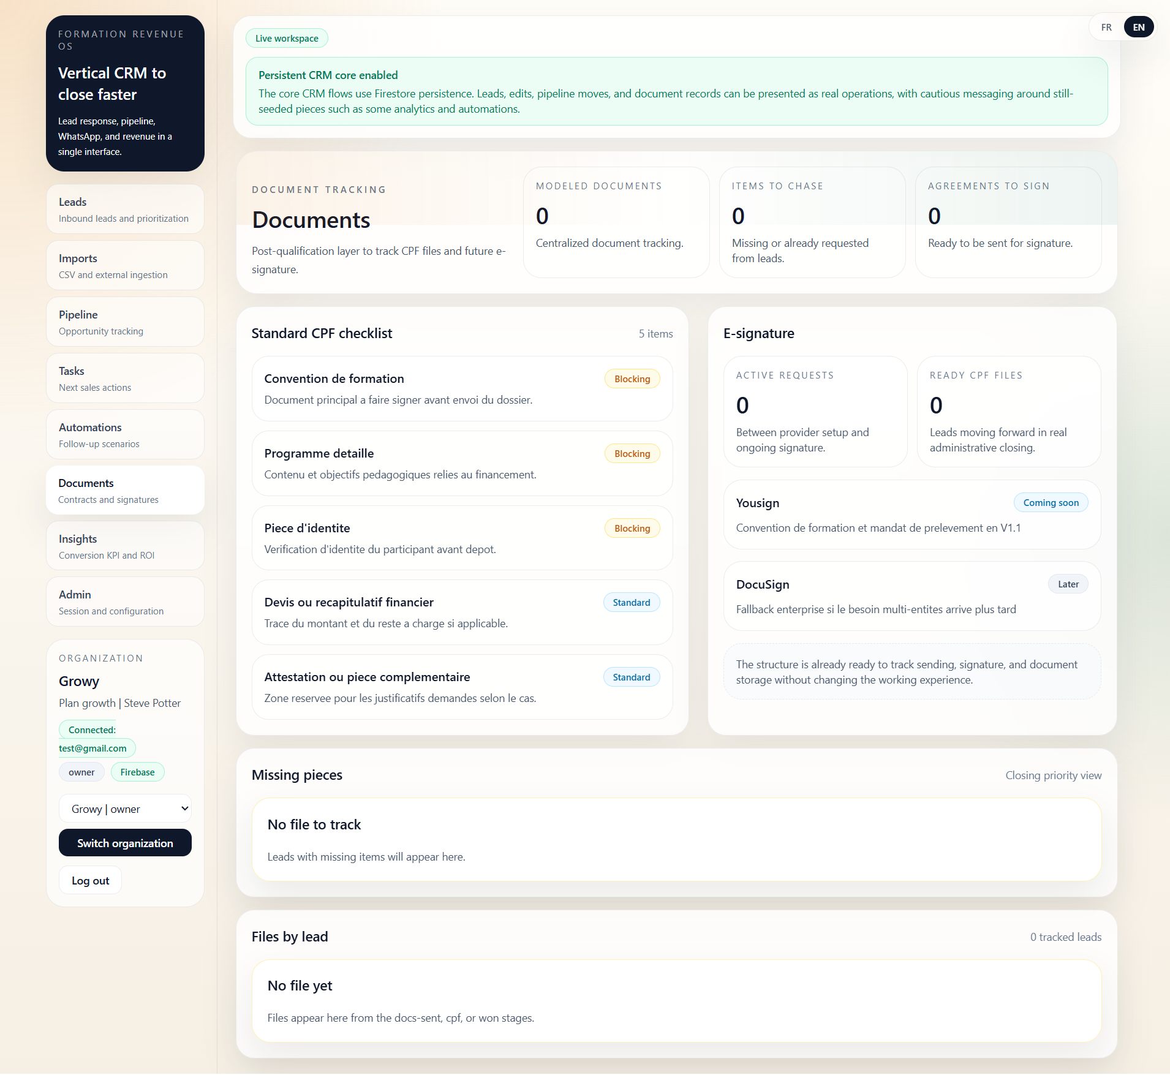The width and height of the screenshot is (1170, 1075).
Task: Click the Live workspace badge
Action: click(x=286, y=37)
